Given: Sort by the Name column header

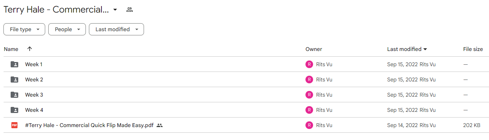Looking at the screenshot, I should (11, 49).
